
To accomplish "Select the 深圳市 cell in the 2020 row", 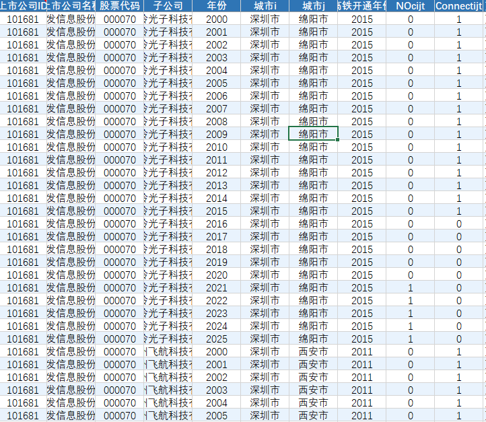I will 265,275.
